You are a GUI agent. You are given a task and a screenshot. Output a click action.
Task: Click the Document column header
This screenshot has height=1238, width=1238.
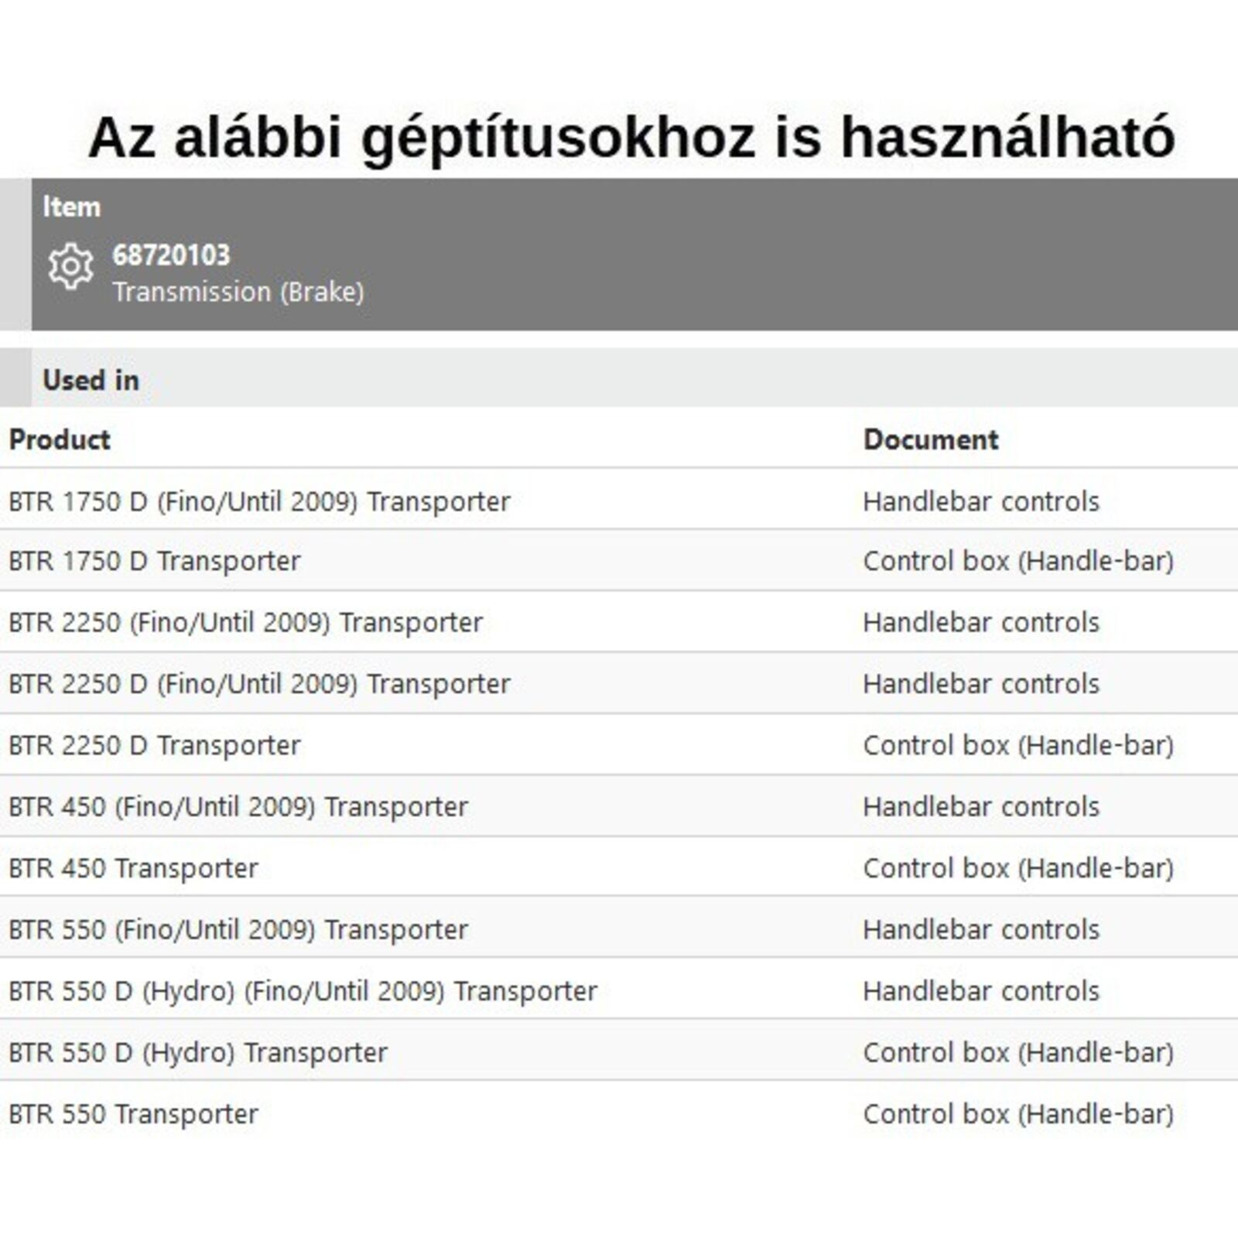tap(930, 439)
